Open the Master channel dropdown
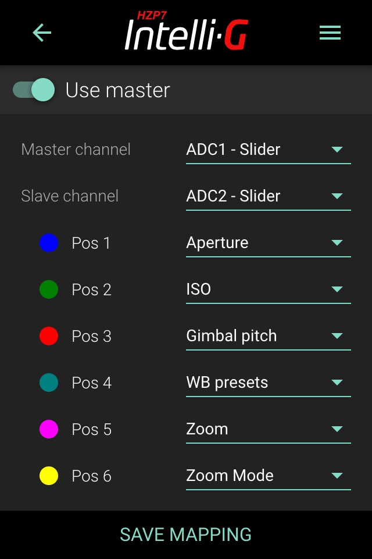Screen dimensions: 372x559 coord(268,150)
